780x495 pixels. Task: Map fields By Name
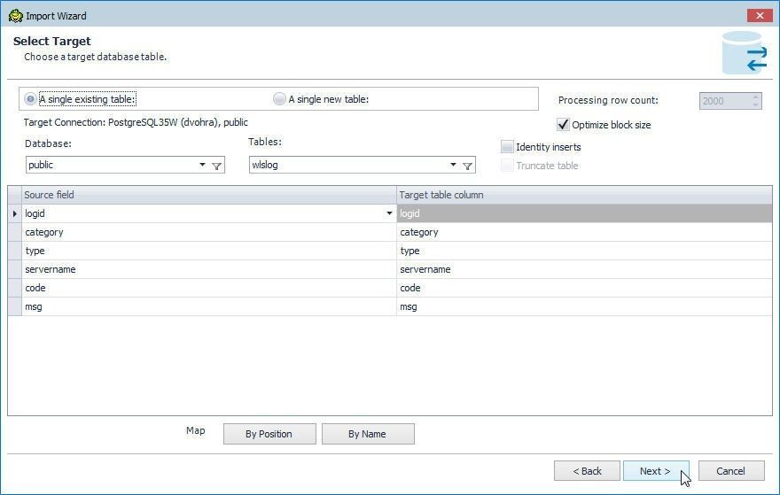(x=368, y=434)
